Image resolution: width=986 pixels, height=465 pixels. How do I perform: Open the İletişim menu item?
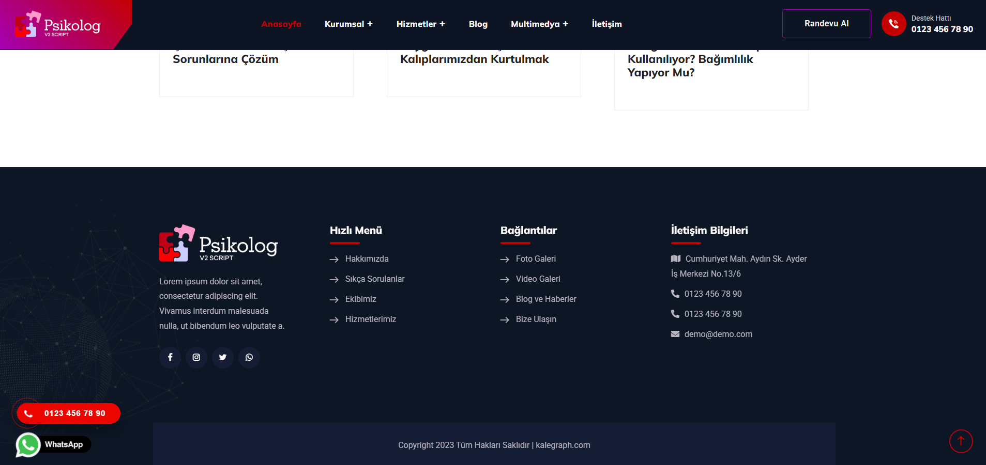point(606,24)
